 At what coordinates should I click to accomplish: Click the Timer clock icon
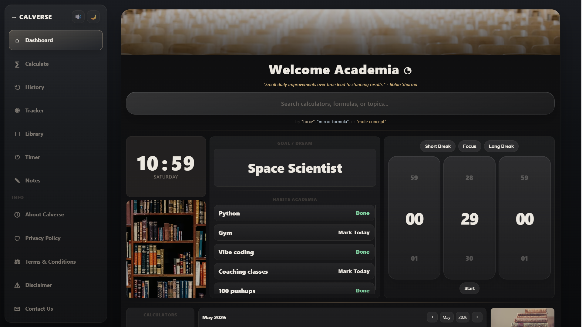point(17,157)
